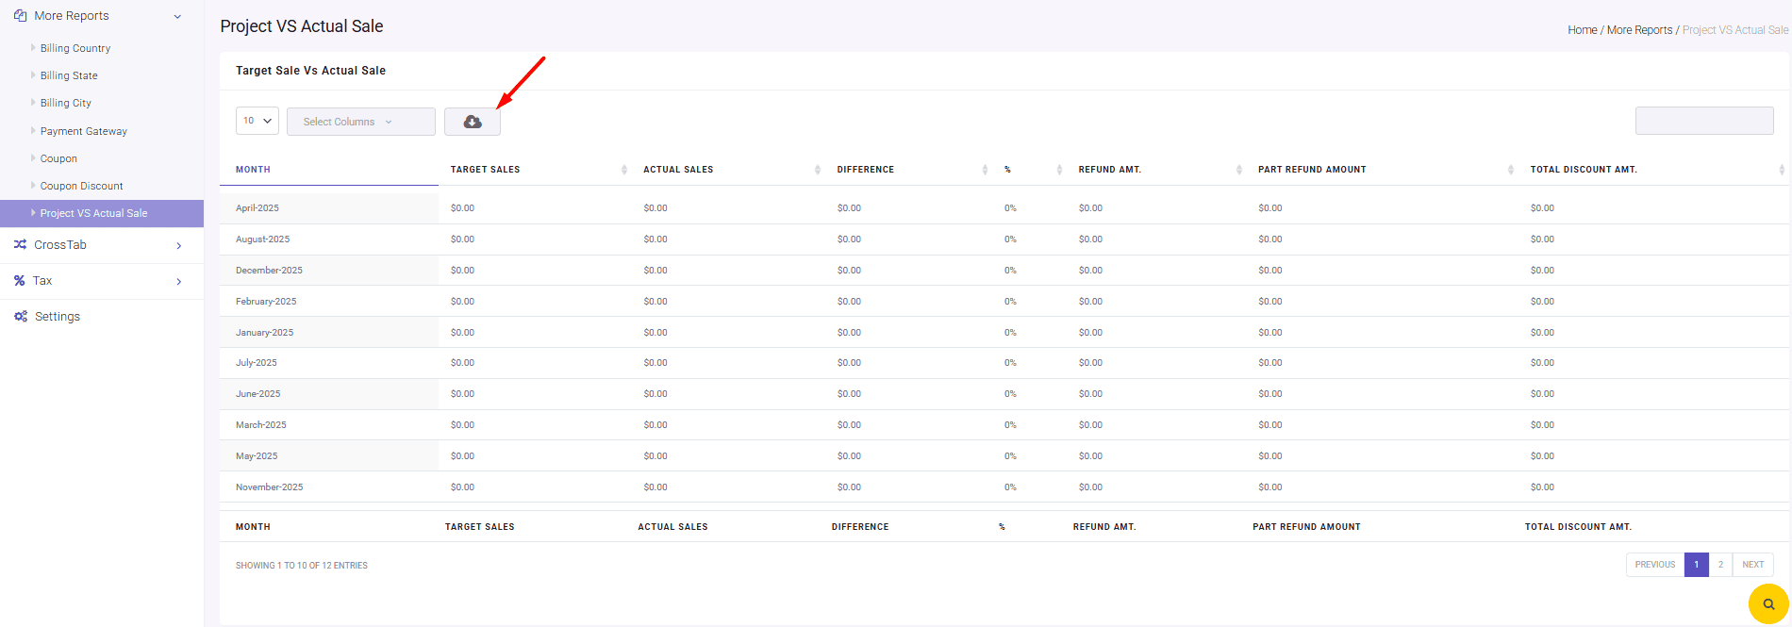This screenshot has width=1792, height=627.
Task: Go to Previous page
Action: (x=1655, y=565)
